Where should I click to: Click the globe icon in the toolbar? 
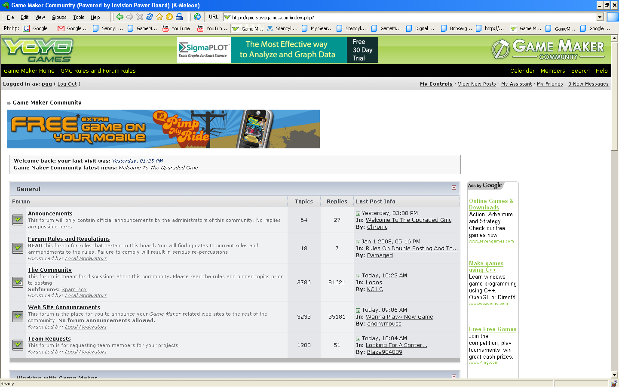(x=197, y=17)
